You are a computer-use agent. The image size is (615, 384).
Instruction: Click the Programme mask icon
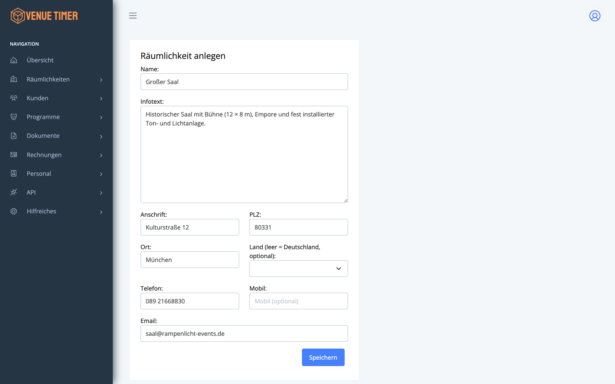point(14,117)
